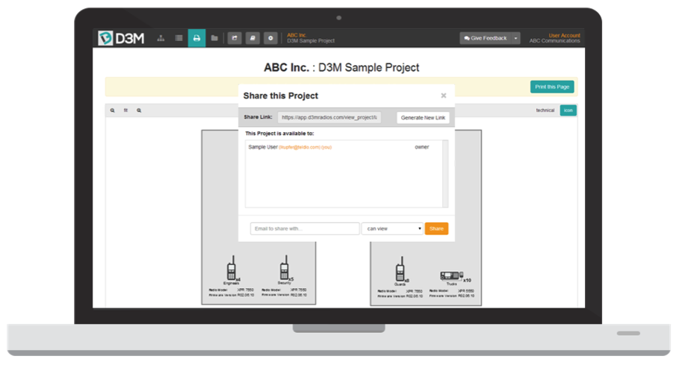Click the shared users list scrollbar
The height and width of the screenshot is (365, 679).
pos(444,173)
